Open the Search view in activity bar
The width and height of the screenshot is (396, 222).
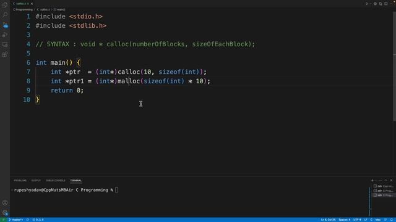click(x=5, y=15)
